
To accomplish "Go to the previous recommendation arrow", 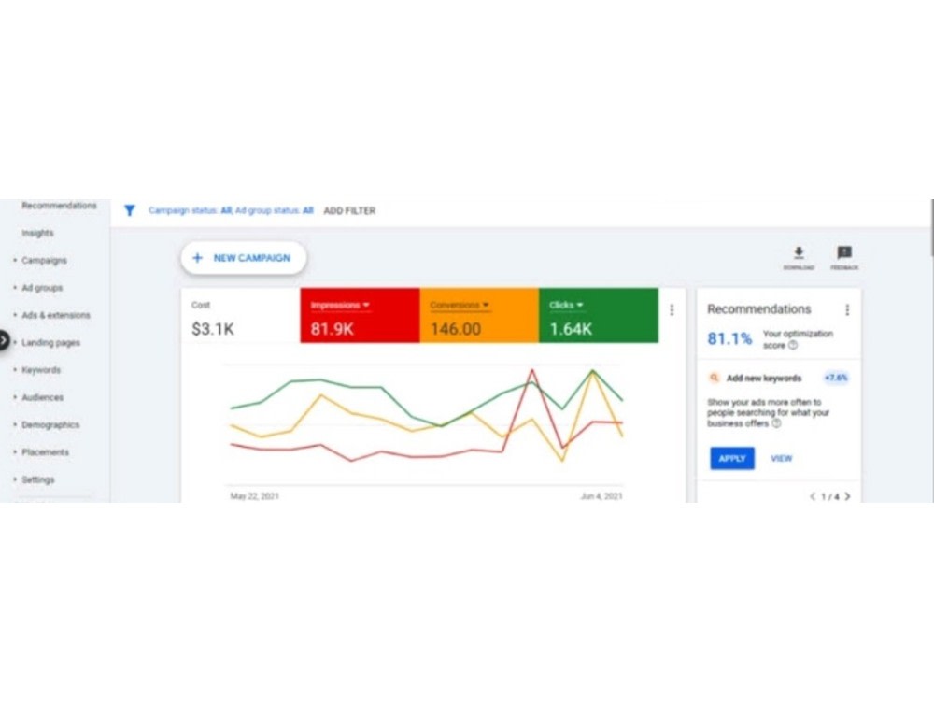I will click(813, 496).
